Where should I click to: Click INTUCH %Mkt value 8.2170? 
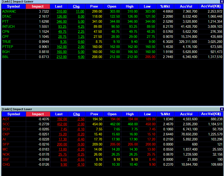(168, 27)
